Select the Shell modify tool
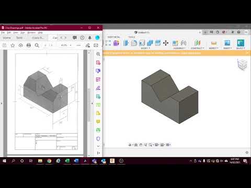 [x=142, y=43]
